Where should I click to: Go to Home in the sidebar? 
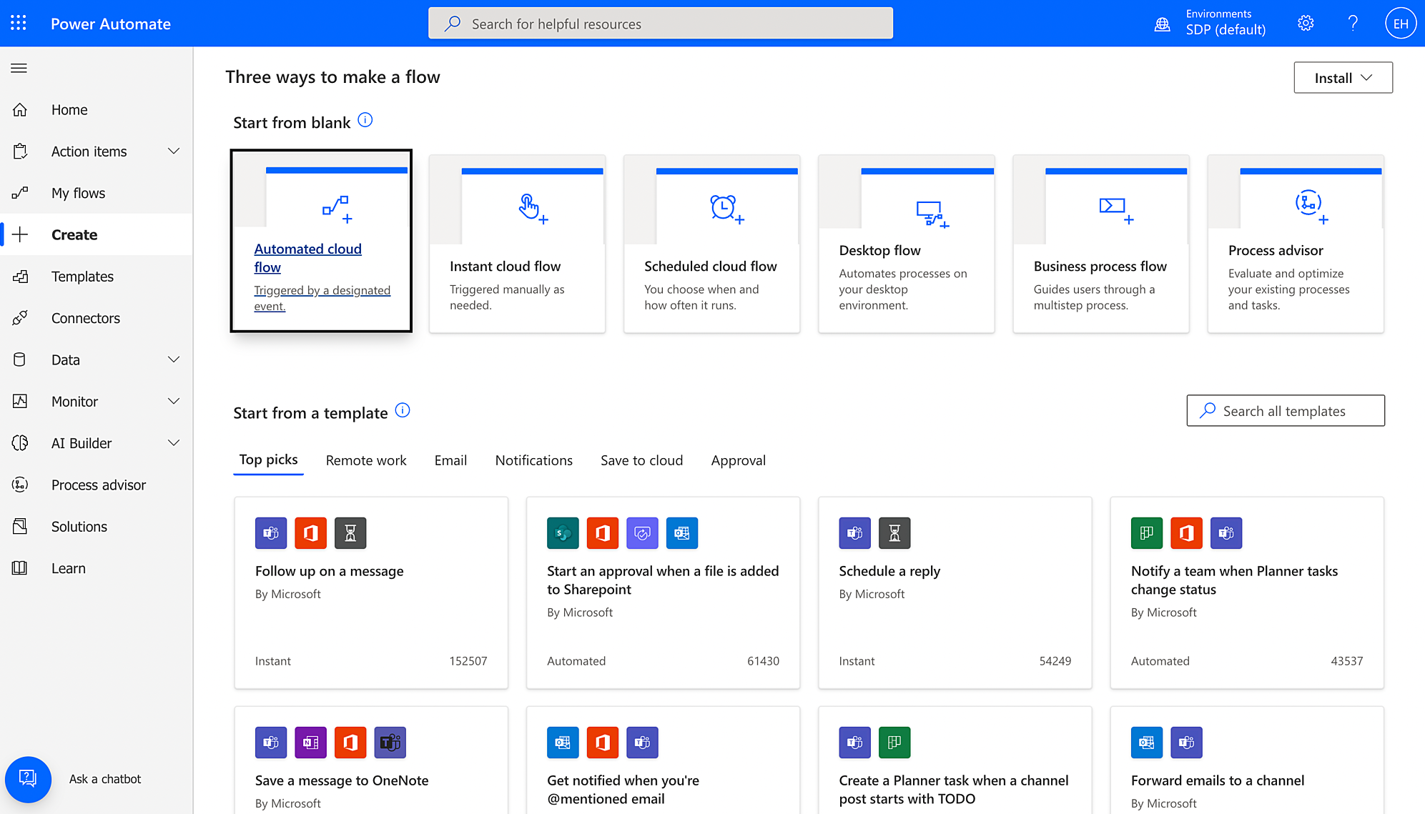coord(97,109)
